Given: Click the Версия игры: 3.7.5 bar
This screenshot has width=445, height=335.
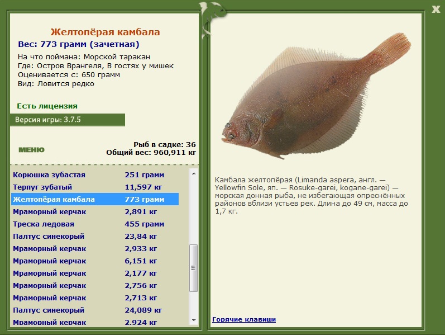Looking at the screenshot, I should pos(68,120).
